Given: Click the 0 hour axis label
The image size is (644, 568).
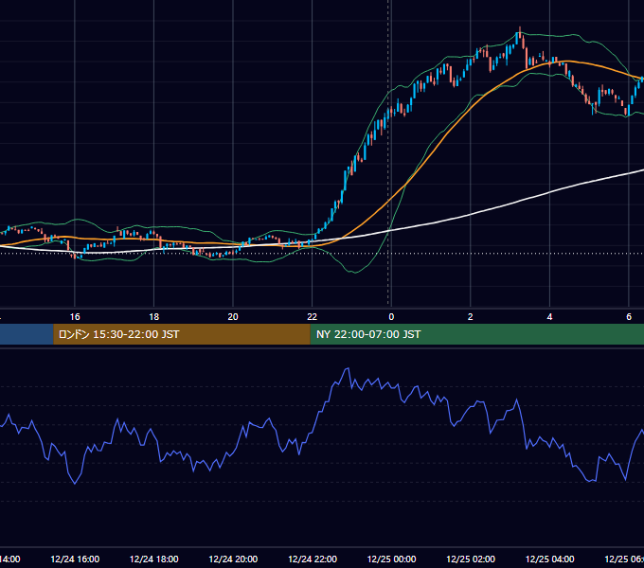Looking at the screenshot, I should point(391,317).
